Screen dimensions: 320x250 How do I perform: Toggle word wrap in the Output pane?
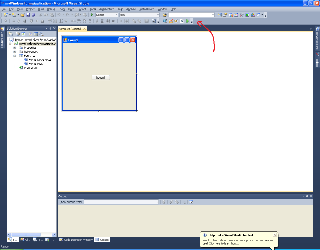click(x=191, y=202)
